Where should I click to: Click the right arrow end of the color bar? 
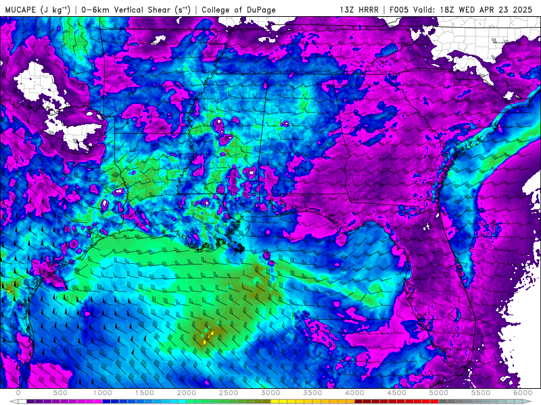click(x=527, y=401)
